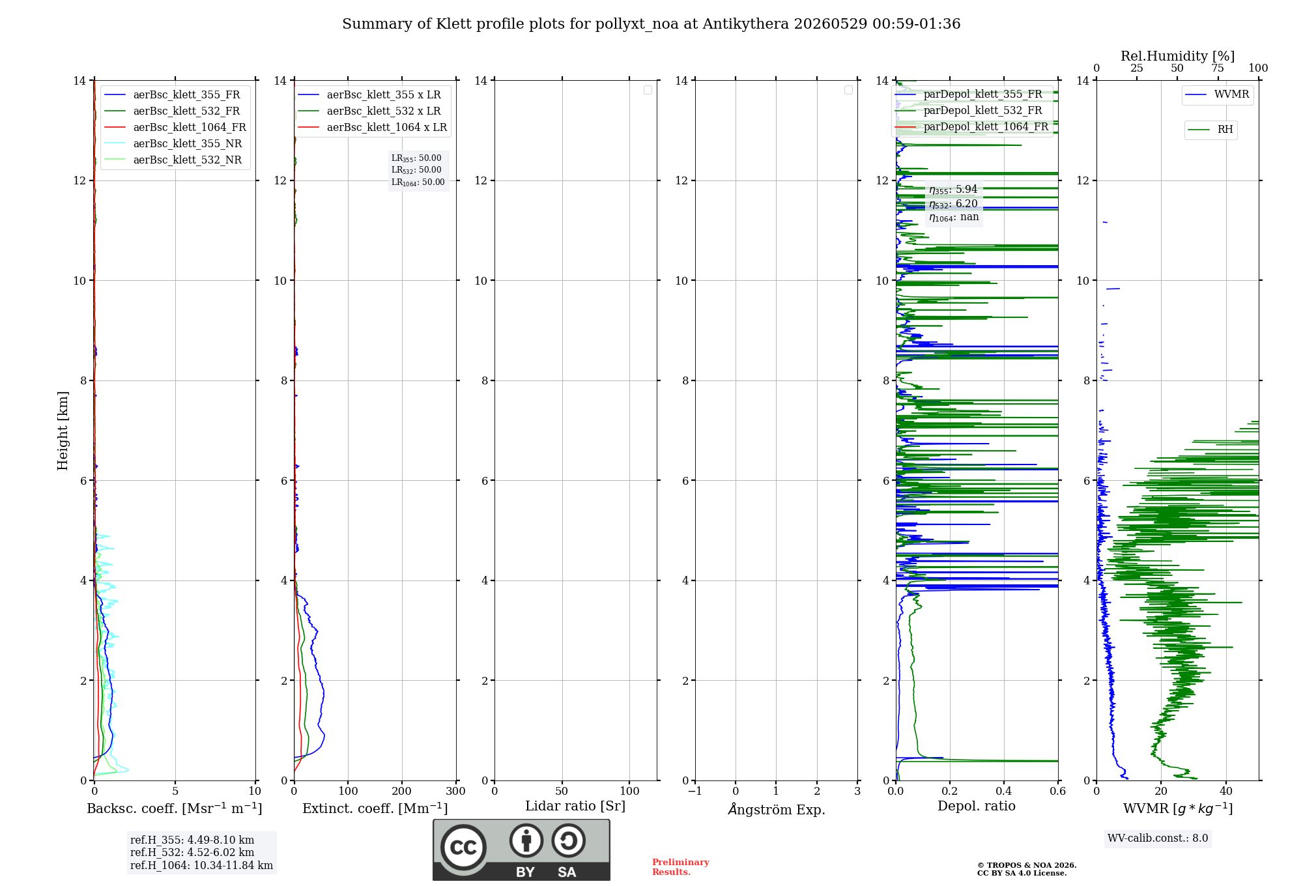Viewport: 1303px width, 886px height.
Task: Click tick label −1 on Ångström axis
Action: tap(695, 791)
